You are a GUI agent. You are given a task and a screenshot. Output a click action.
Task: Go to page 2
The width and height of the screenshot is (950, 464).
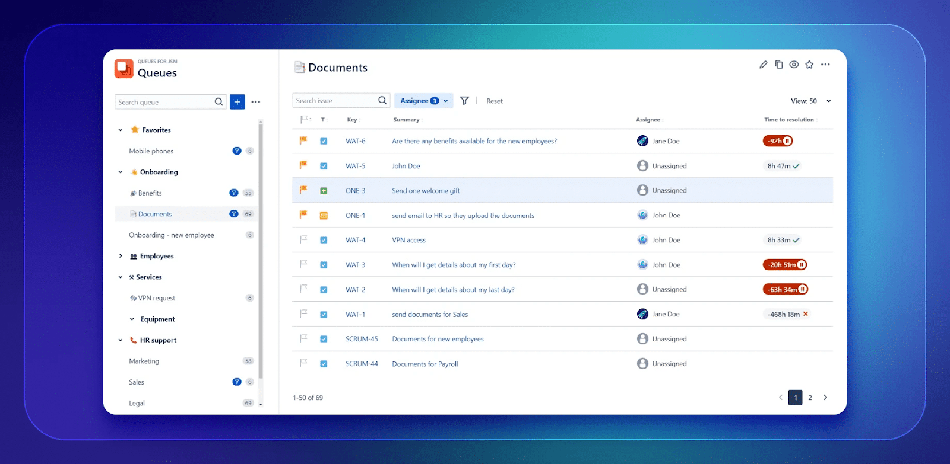810,398
